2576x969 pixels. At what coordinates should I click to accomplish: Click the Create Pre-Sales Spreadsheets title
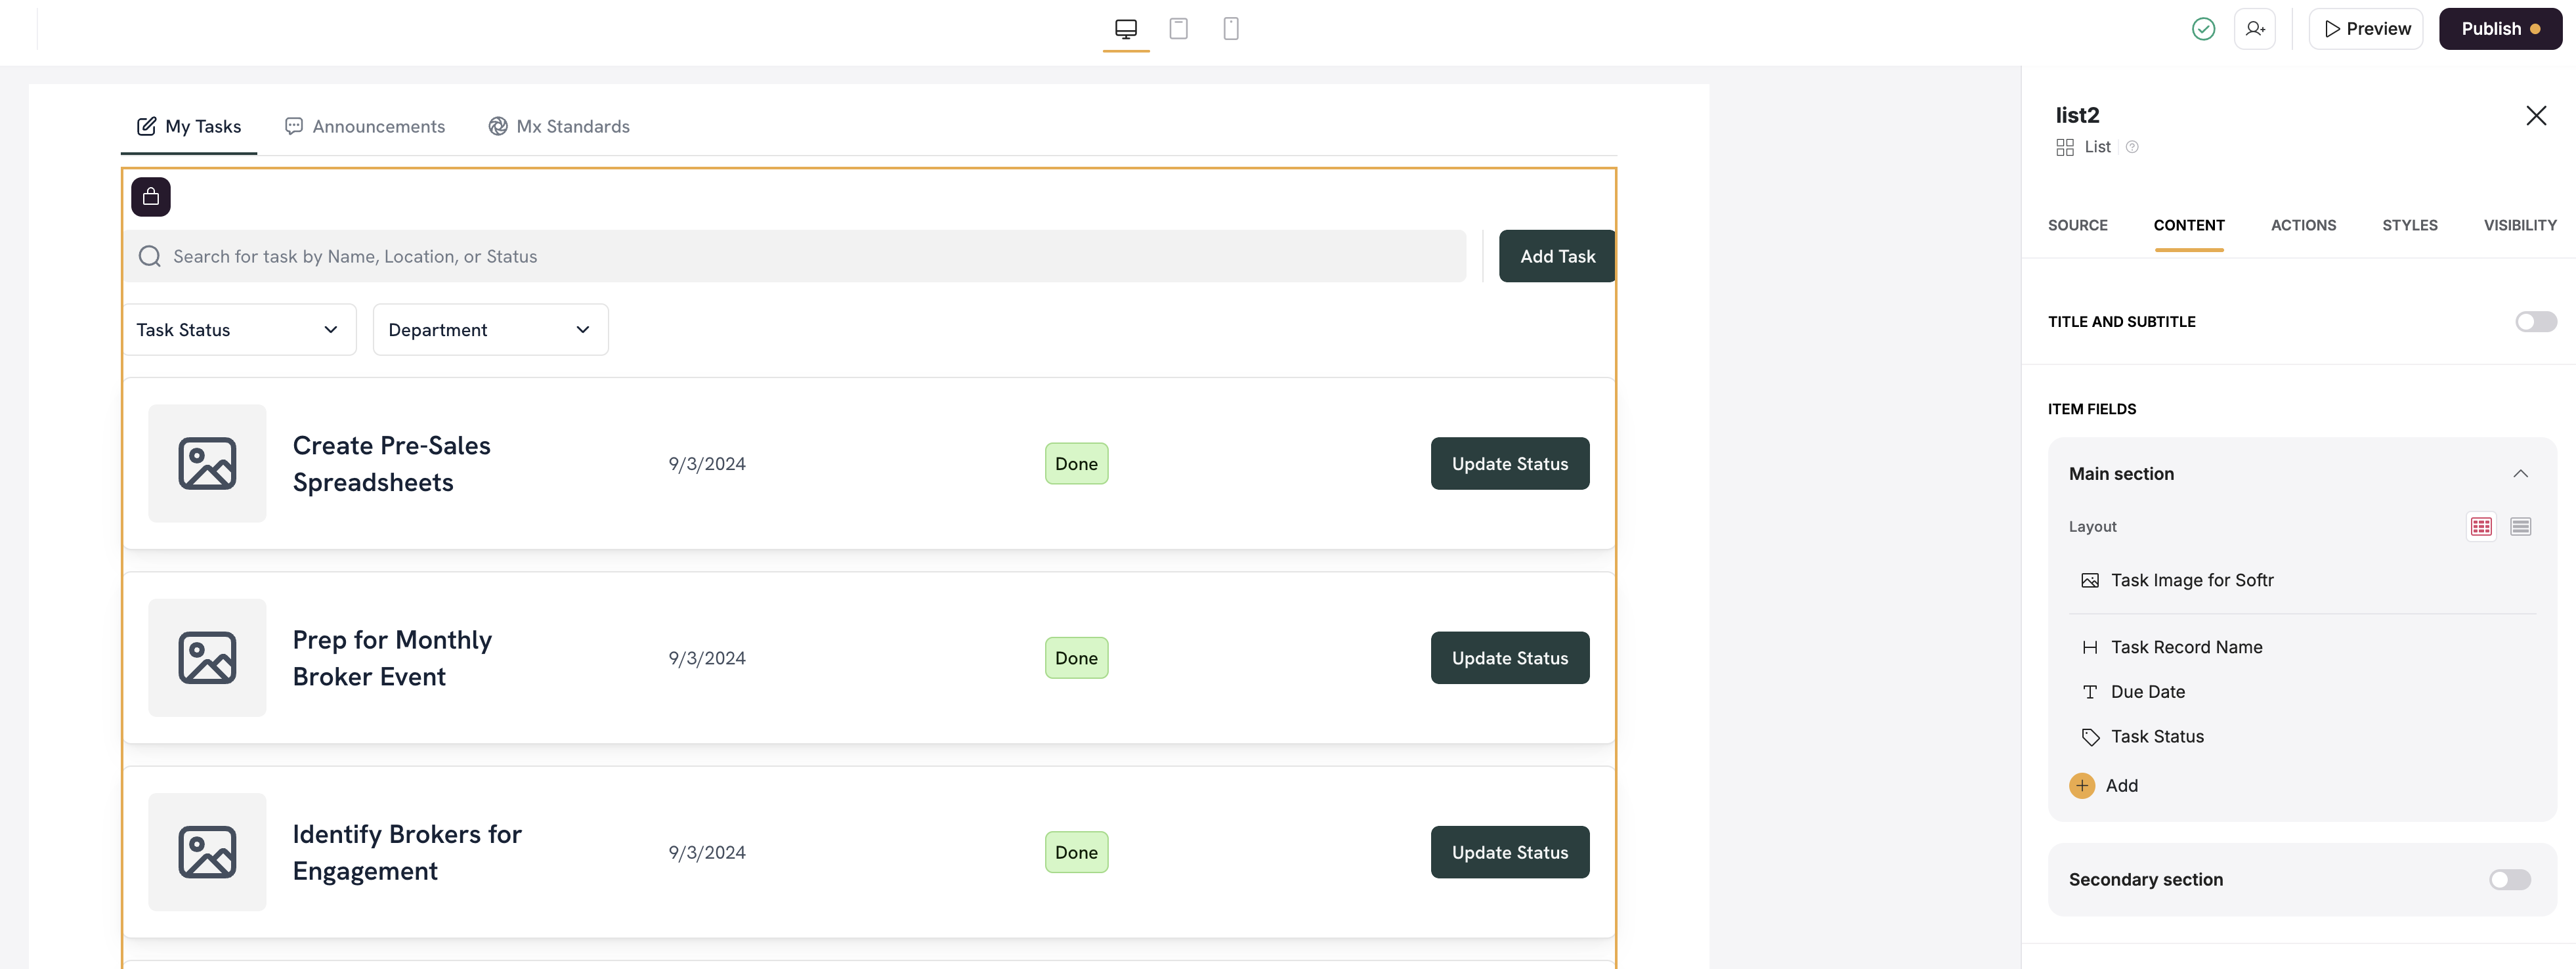click(391, 463)
